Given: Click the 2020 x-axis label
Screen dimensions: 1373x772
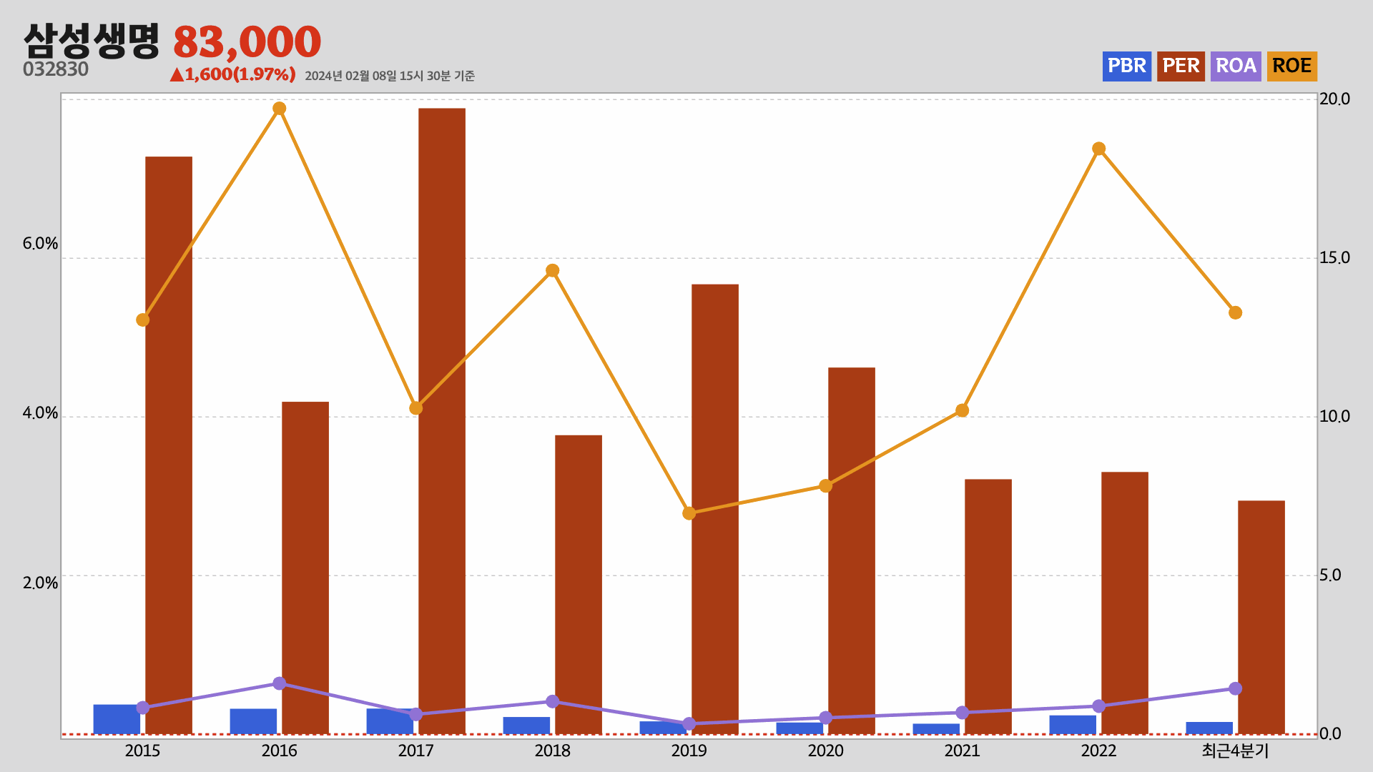Looking at the screenshot, I should 825,751.
